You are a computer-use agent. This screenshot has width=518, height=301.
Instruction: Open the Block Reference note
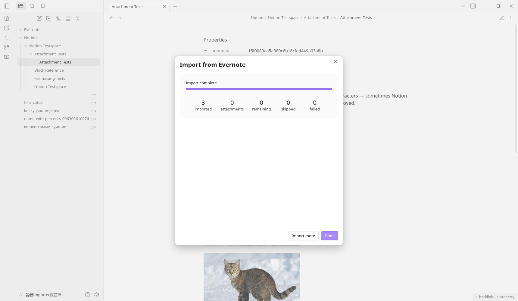[49, 70]
